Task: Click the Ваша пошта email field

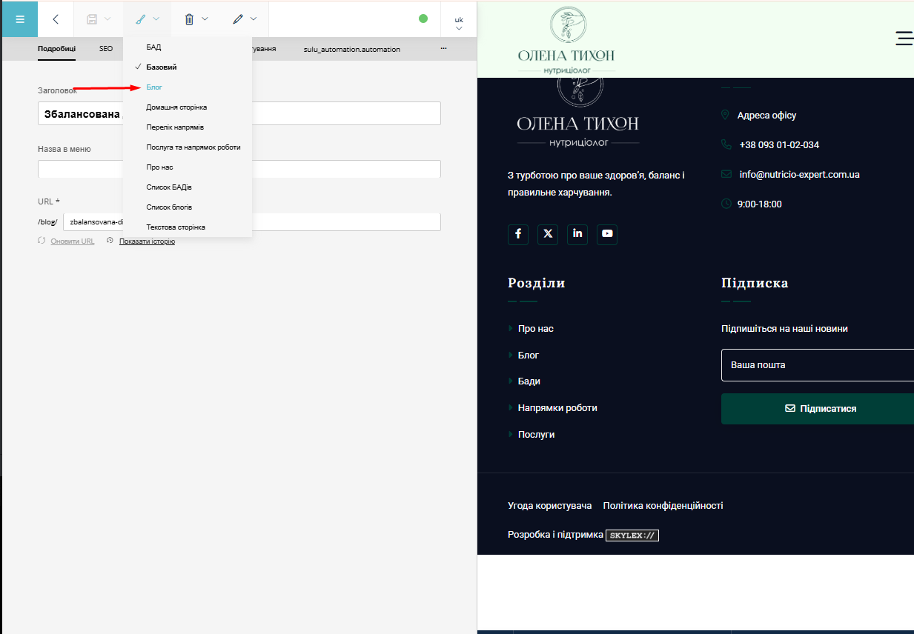Action: tap(817, 365)
